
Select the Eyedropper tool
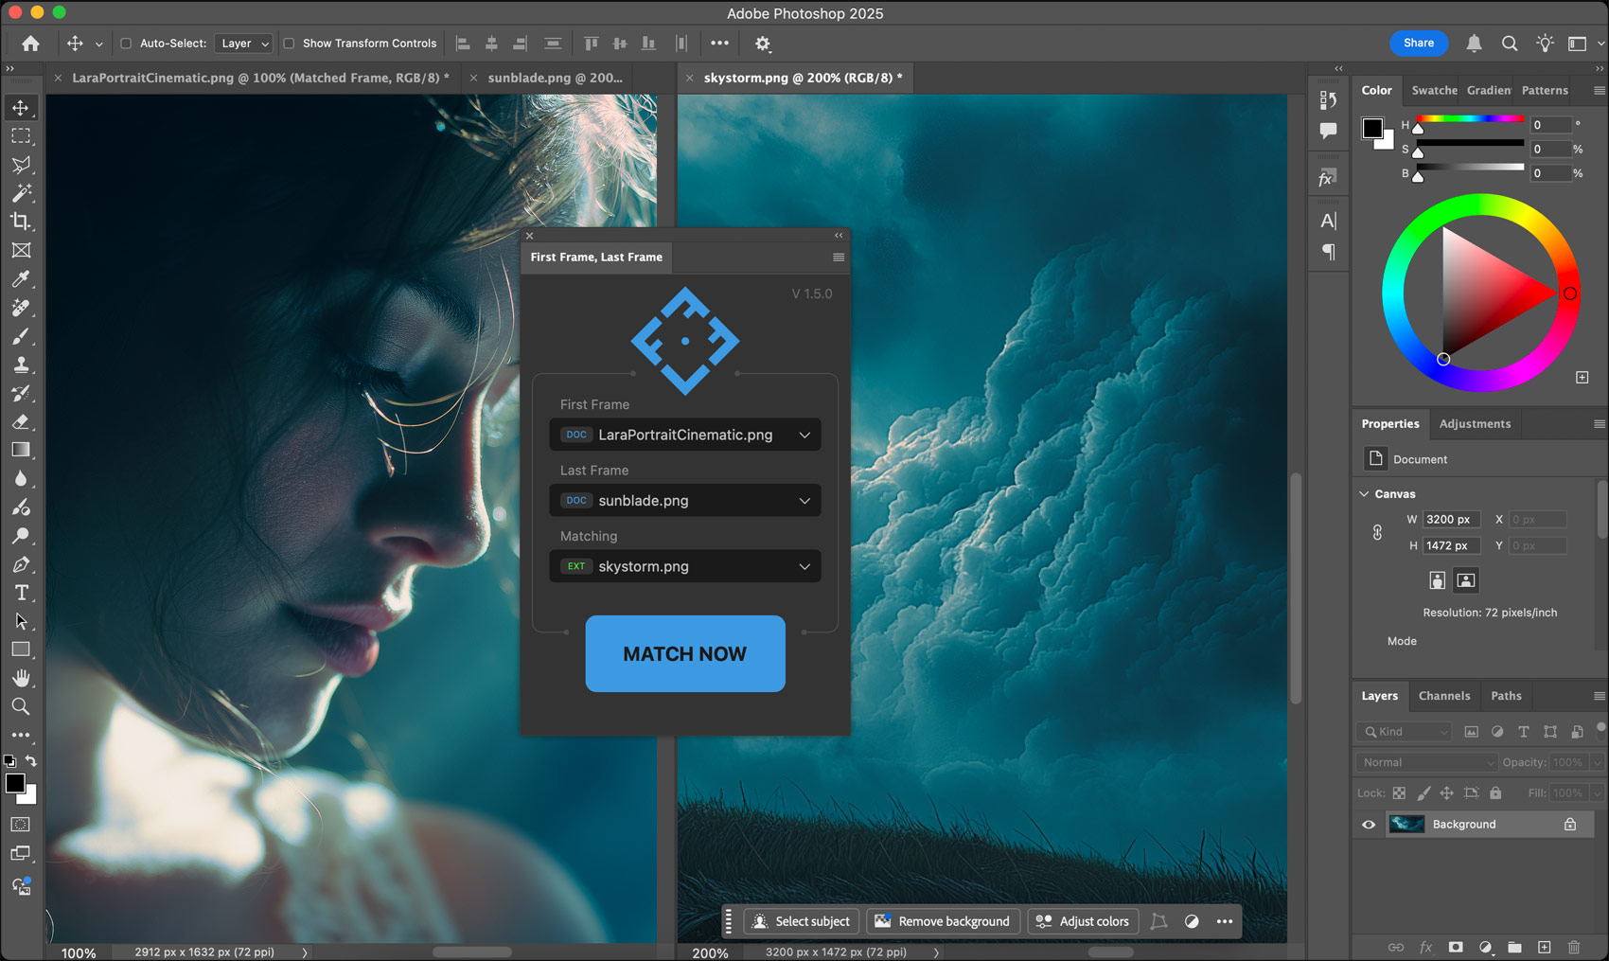[21, 279]
